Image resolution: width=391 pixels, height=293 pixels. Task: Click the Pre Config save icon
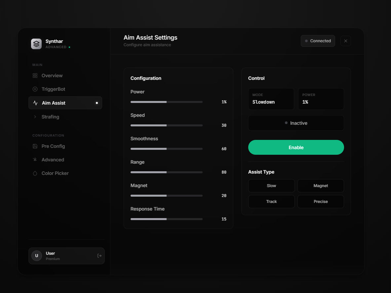coord(35,146)
